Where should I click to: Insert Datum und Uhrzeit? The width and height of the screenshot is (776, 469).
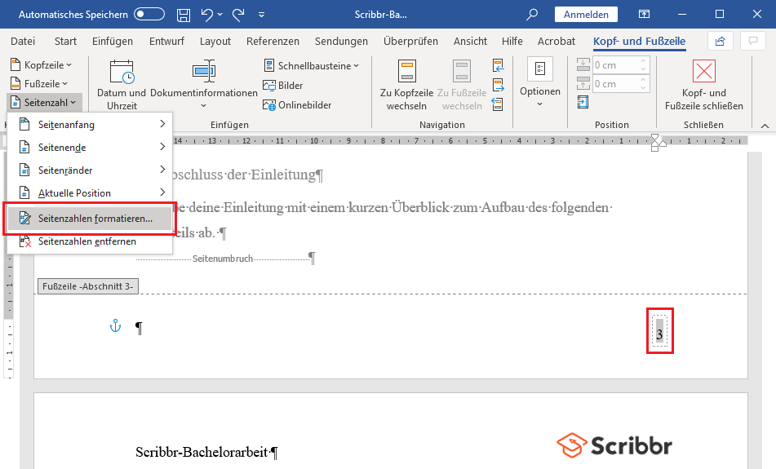tap(122, 85)
